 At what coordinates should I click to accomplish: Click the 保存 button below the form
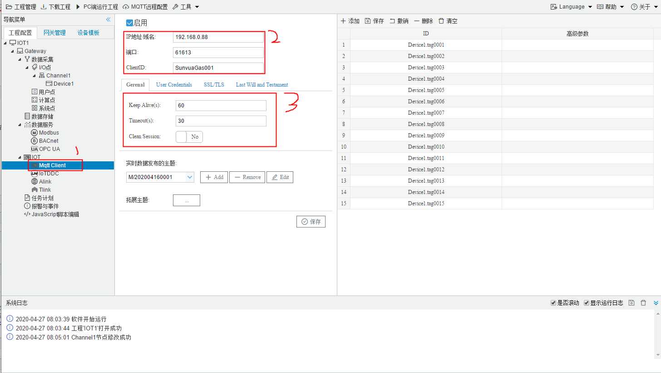(311, 222)
